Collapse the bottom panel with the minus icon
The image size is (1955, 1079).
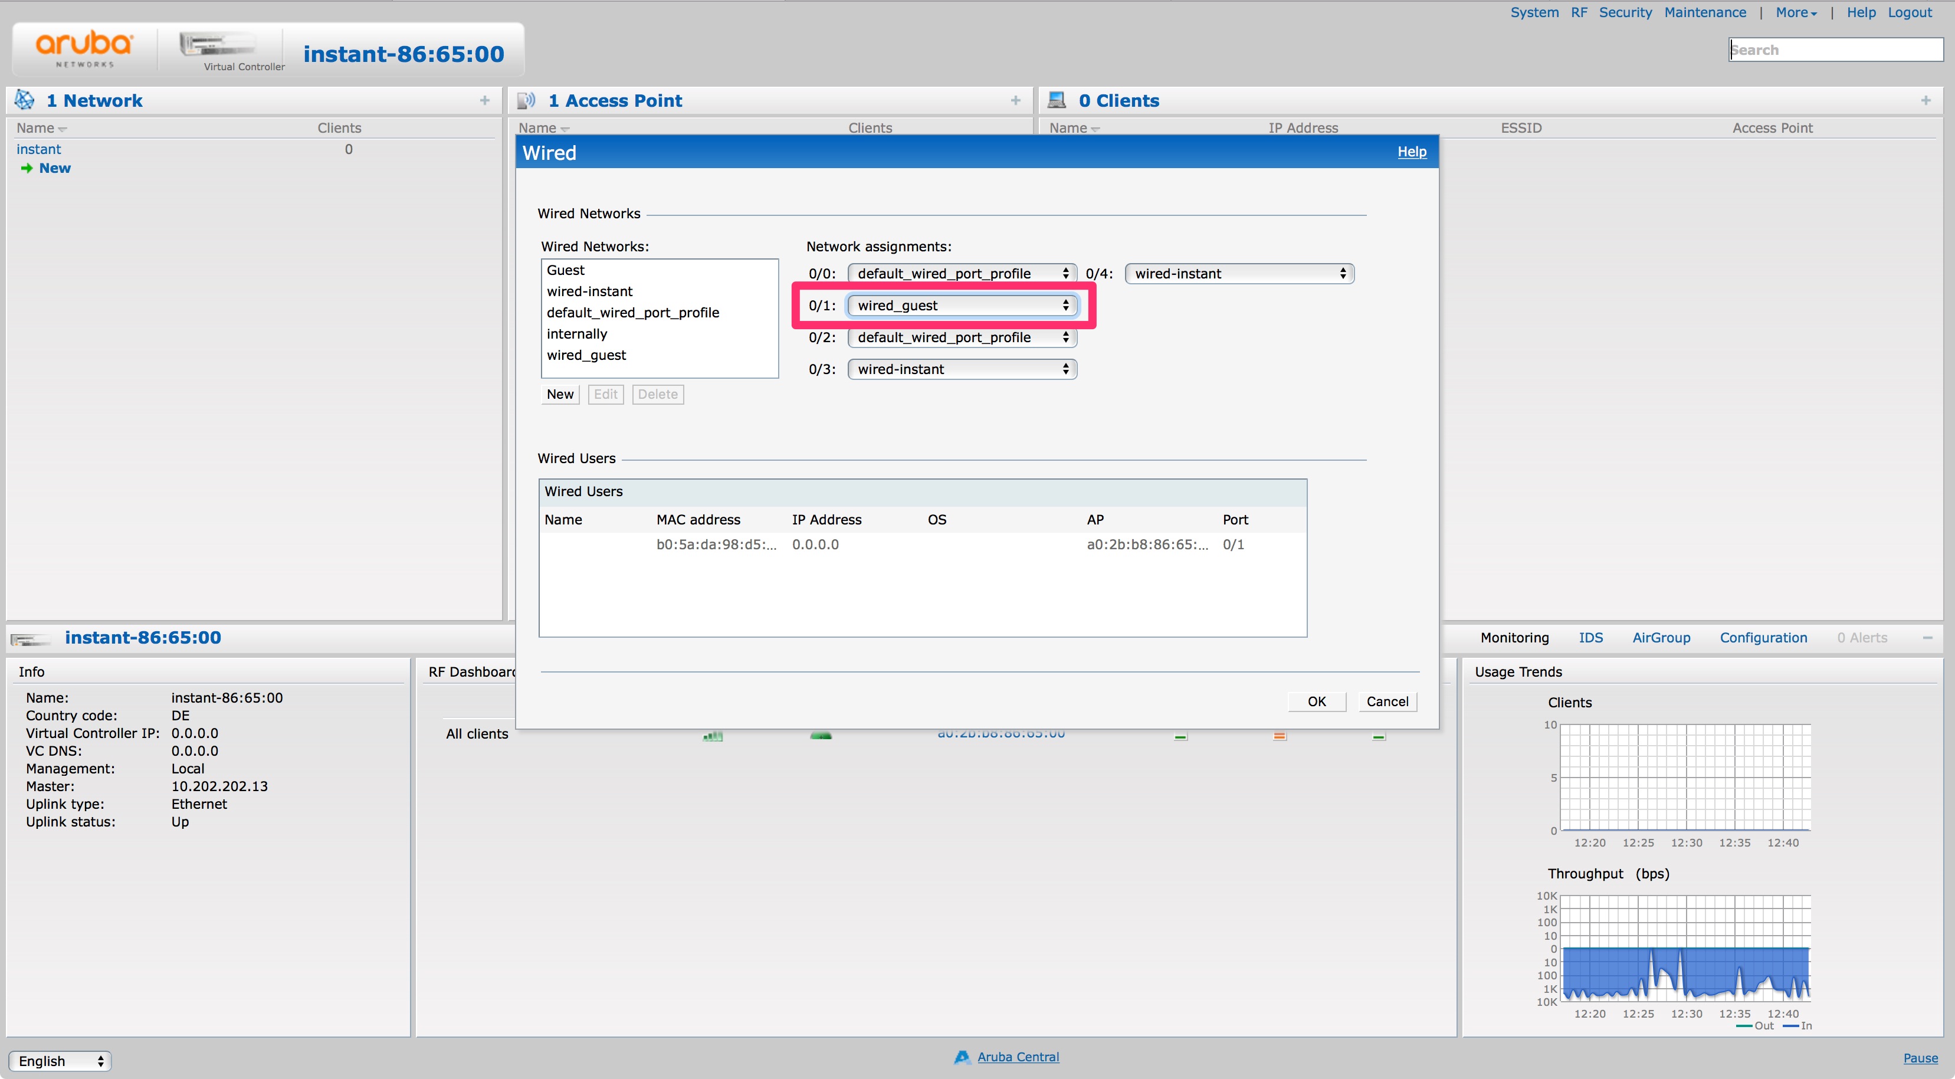(x=1927, y=638)
